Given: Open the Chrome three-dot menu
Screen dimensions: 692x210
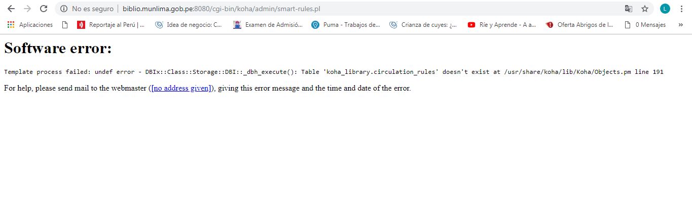Looking at the screenshot, I should [681, 9].
